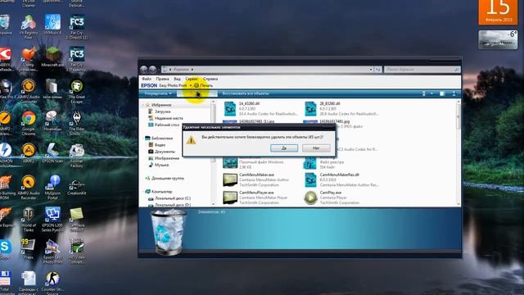The height and width of the screenshot is (295, 524).
Task: Go back with the Back arrow
Action: tap(144, 69)
